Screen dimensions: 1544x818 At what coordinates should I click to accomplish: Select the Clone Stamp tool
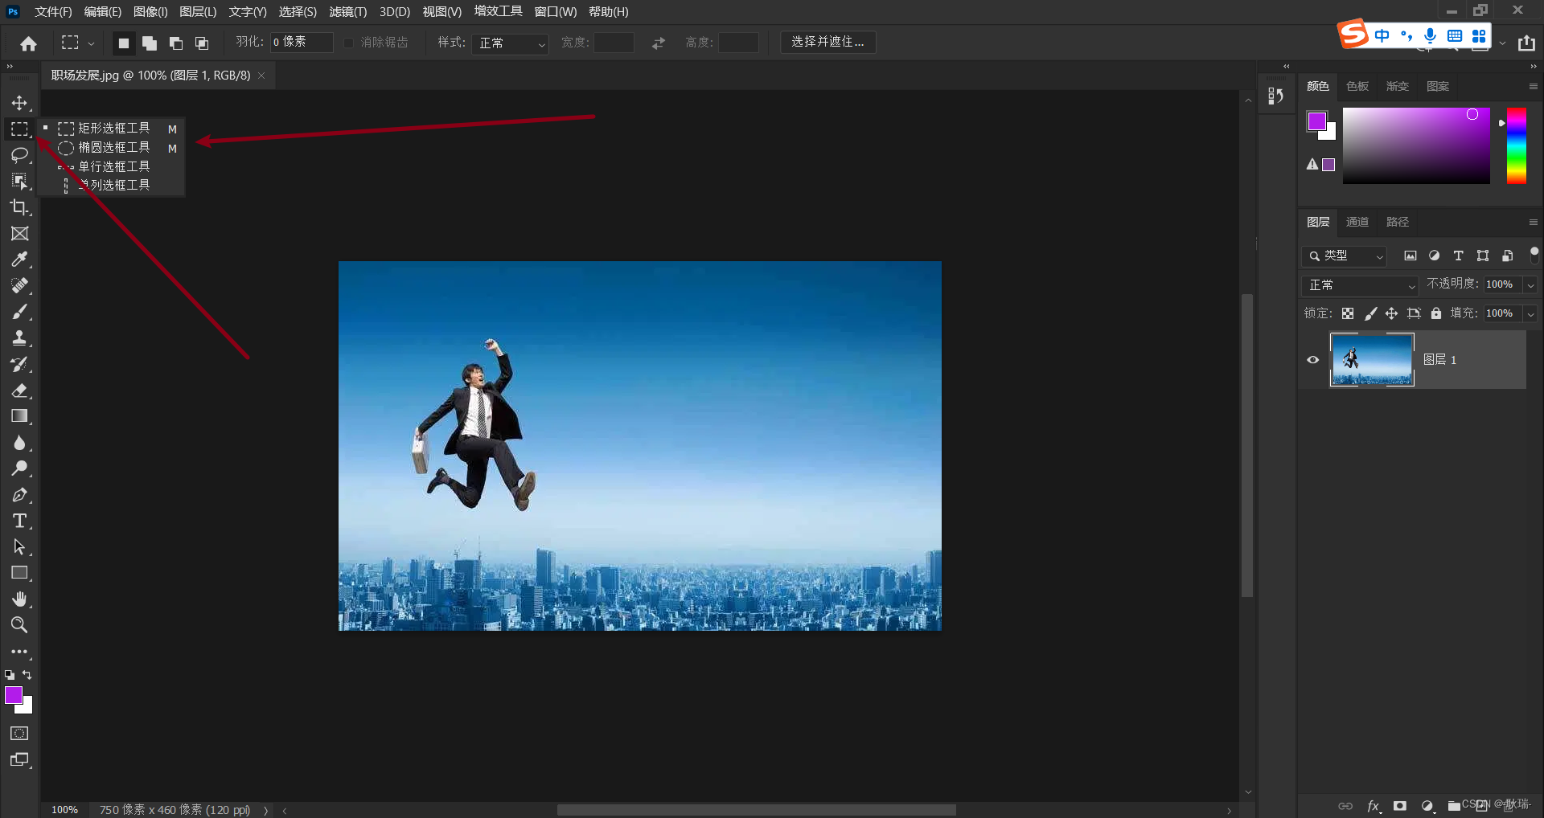pos(19,337)
